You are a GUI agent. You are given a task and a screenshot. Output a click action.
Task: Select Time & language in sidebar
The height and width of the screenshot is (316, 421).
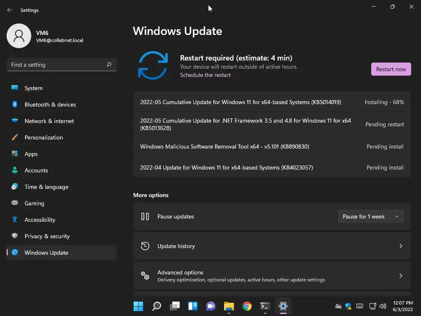62,186
